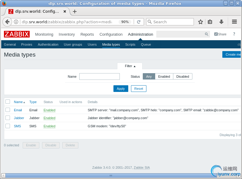The width and height of the screenshot is (242, 179).
Task: Click the 90% zoom indicator
Action: pyautogui.click(x=125, y=22)
